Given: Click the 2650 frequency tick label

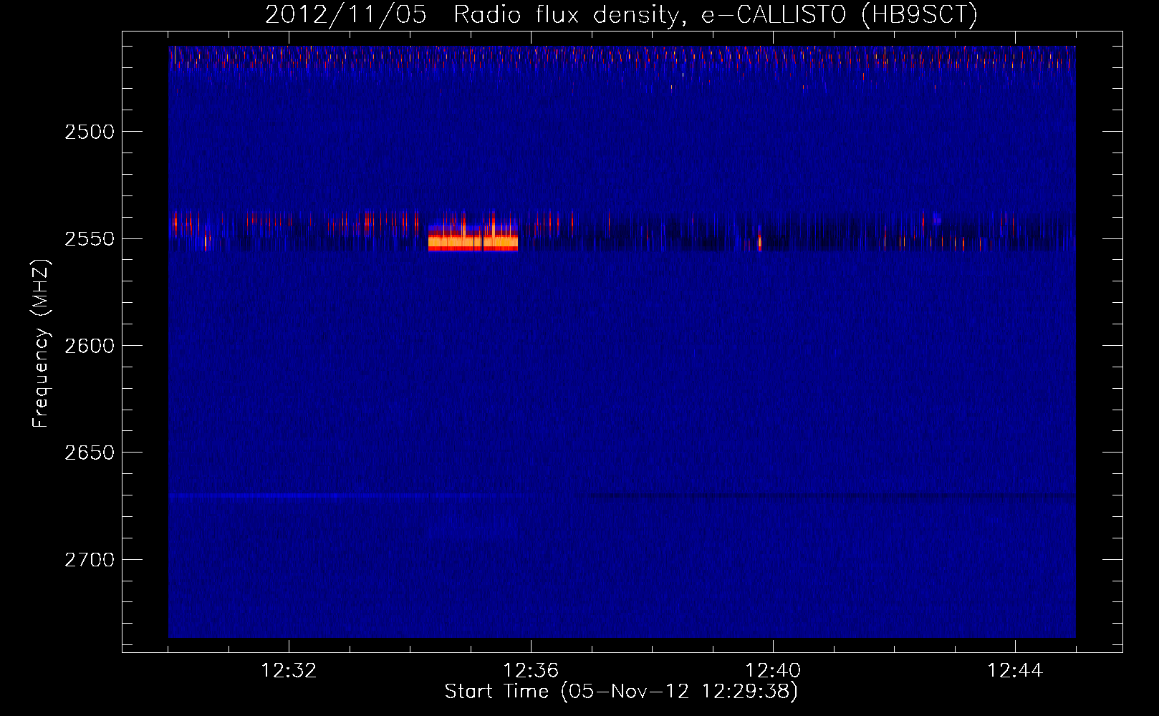Looking at the screenshot, I should click(x=90, y=453).
